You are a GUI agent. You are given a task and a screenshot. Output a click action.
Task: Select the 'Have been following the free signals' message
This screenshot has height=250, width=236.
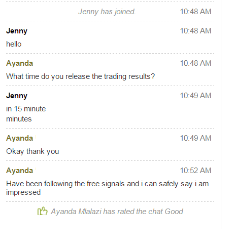pos(108,188)
